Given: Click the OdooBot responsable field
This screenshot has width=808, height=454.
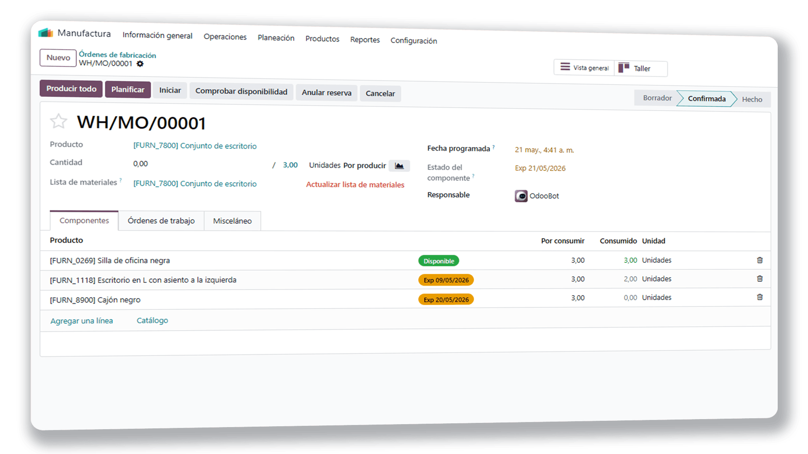Looking at the screenshot, I should coord(537,196).
